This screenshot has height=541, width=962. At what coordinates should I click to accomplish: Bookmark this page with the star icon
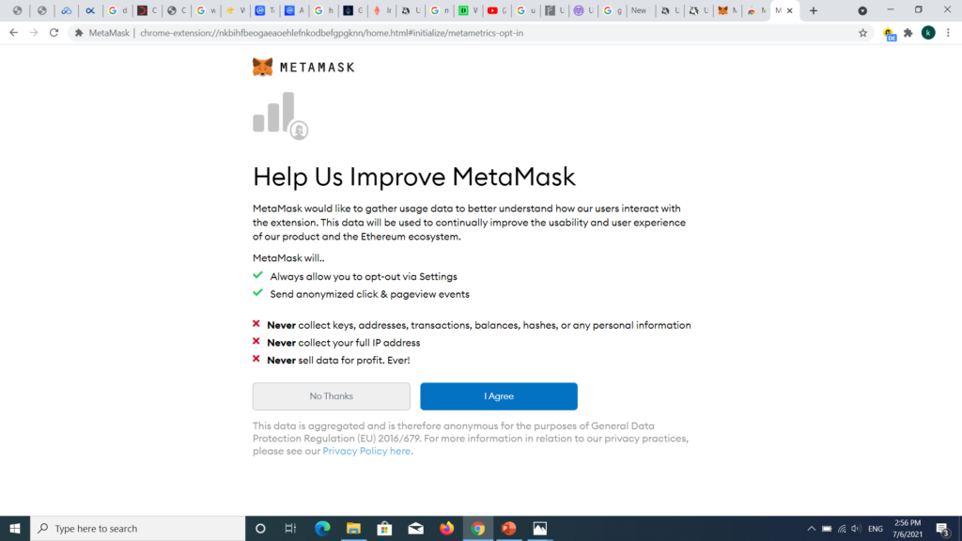pyautogui.click(x=862, y=33)
